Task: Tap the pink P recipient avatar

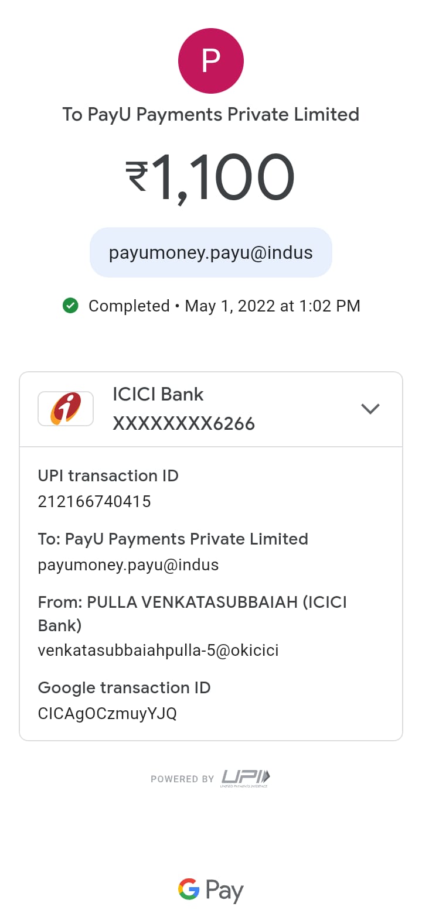Action: (x=211, y=60)
